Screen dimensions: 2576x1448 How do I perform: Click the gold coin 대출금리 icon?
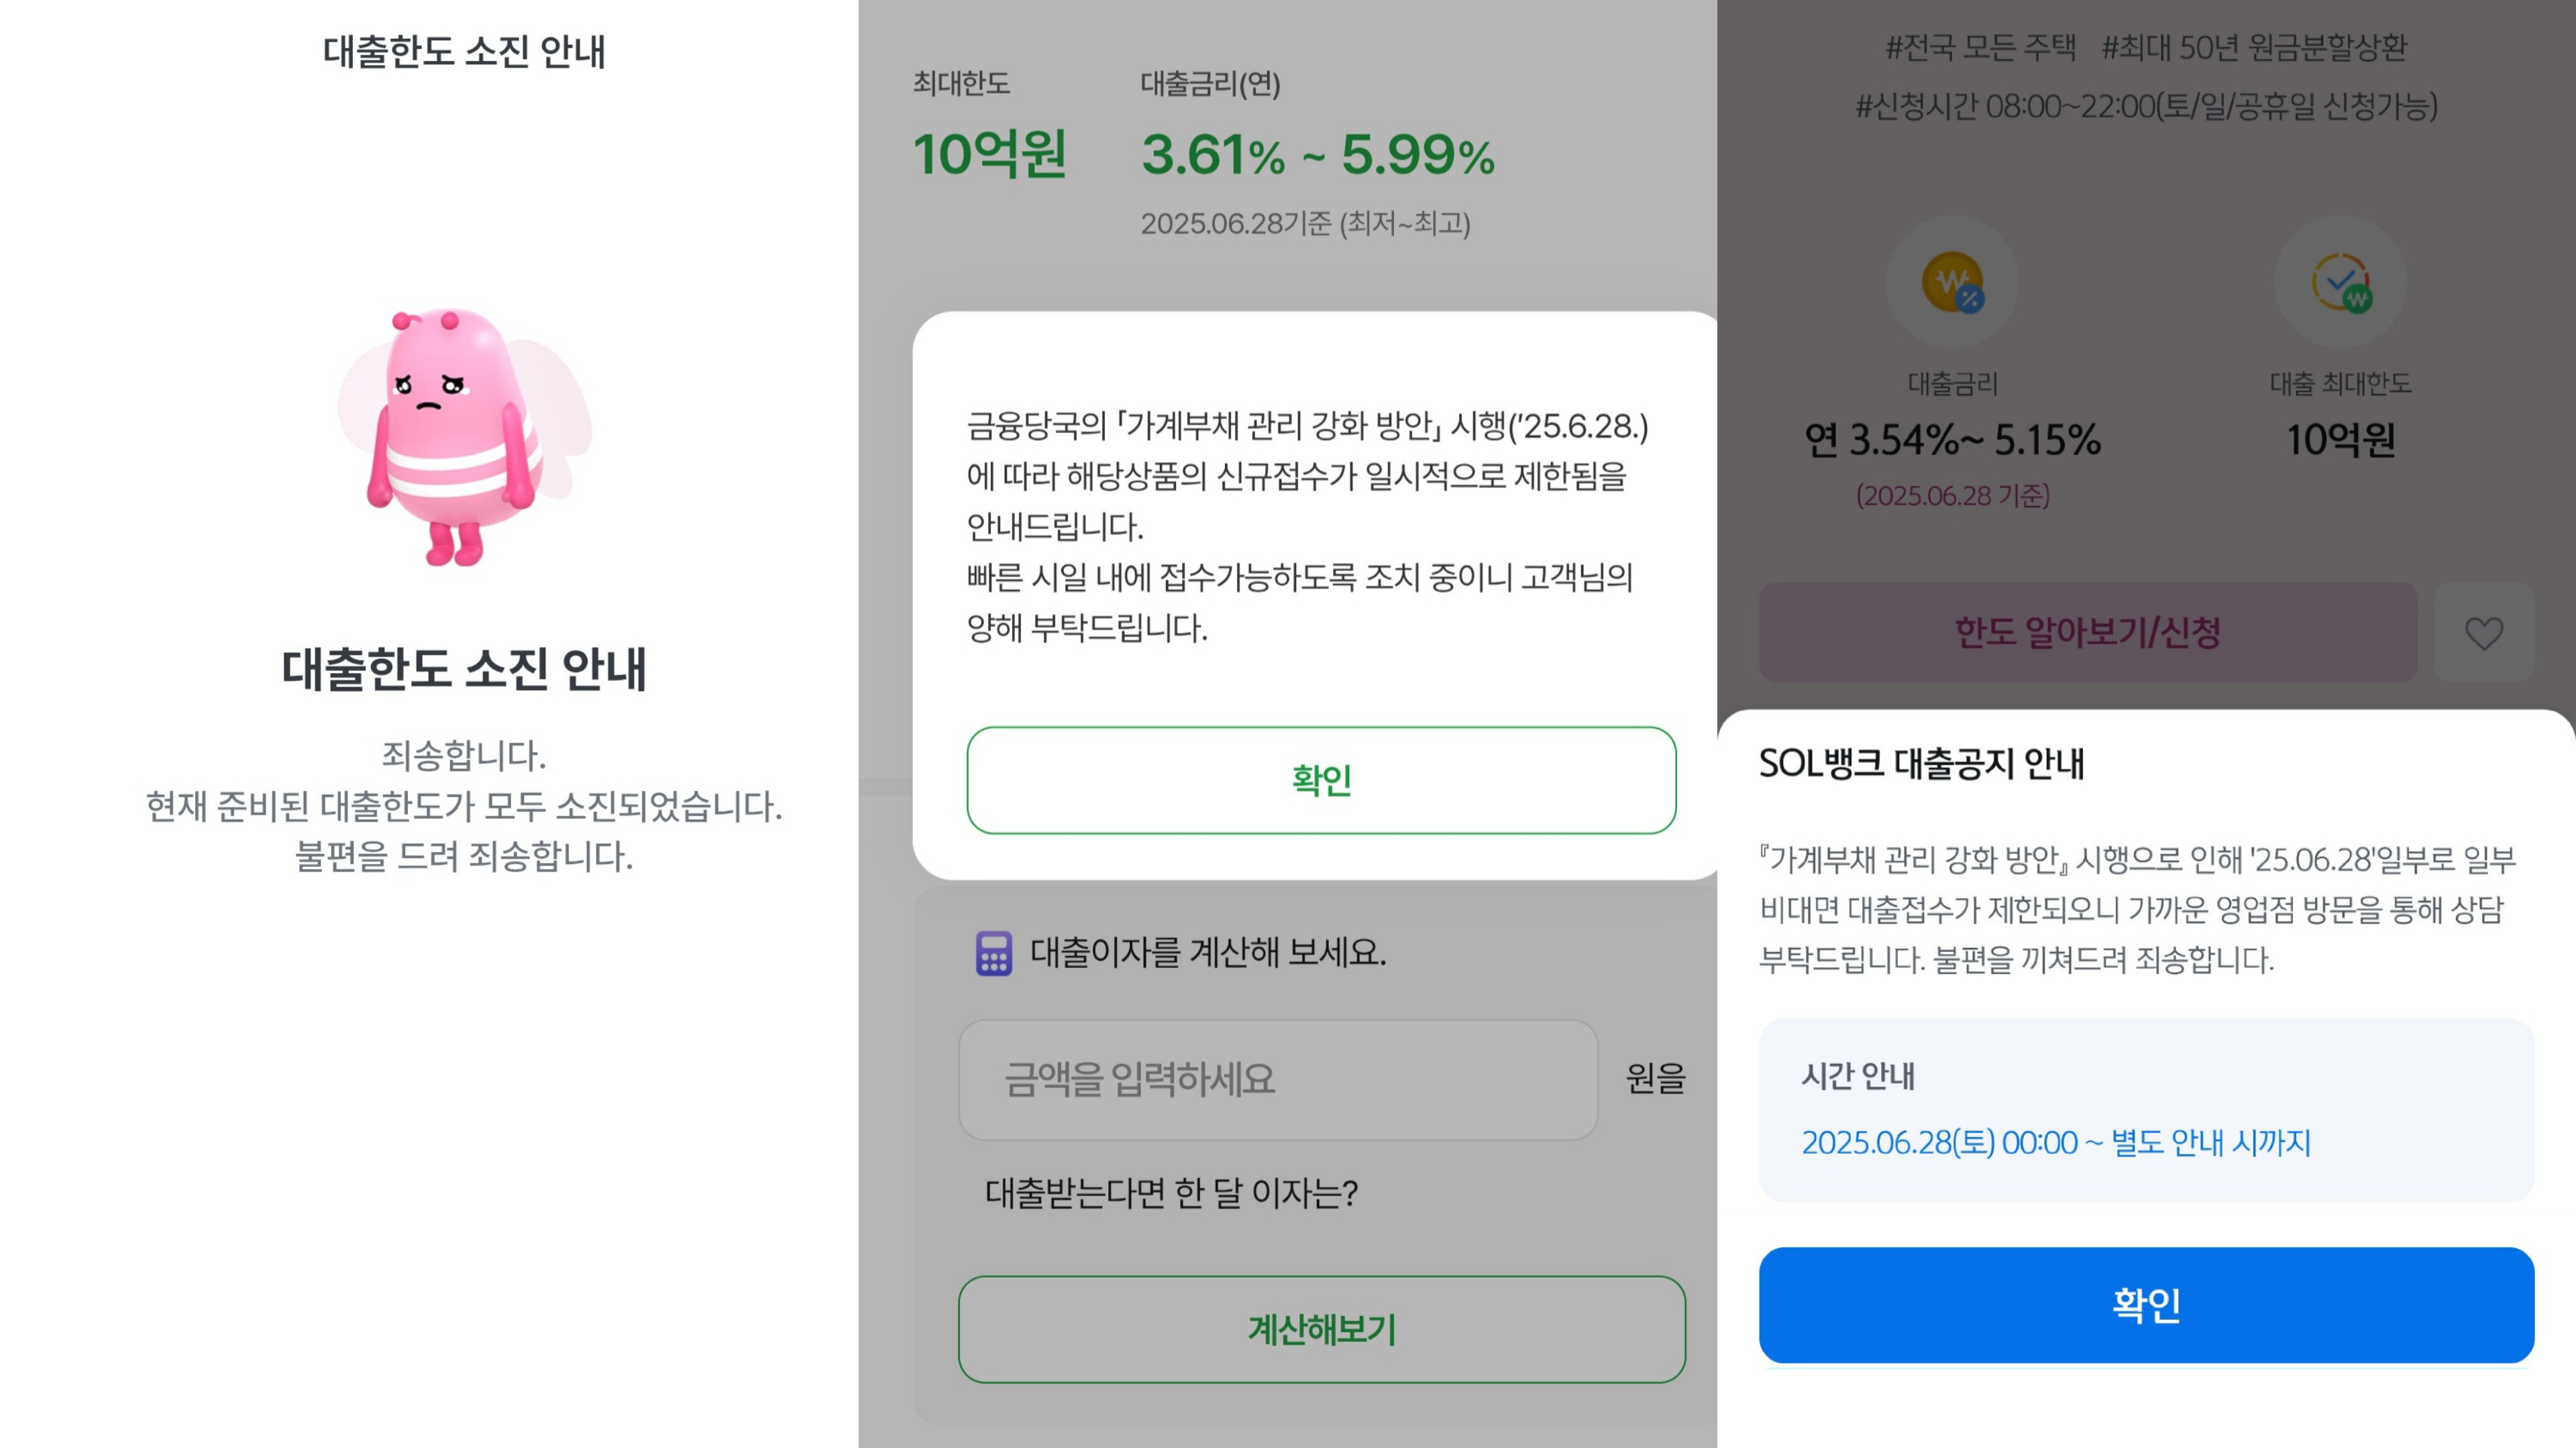pos(1952,283)
